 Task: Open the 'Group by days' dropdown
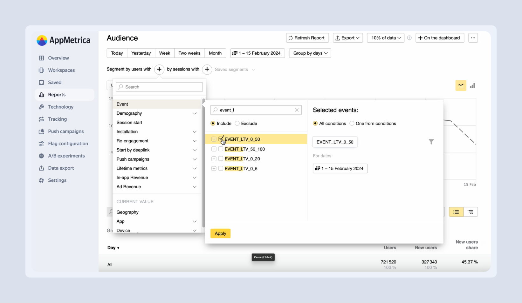click(x=310, y=53)
